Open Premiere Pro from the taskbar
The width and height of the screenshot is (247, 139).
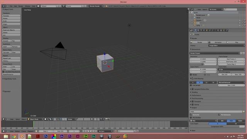[69, 136]
